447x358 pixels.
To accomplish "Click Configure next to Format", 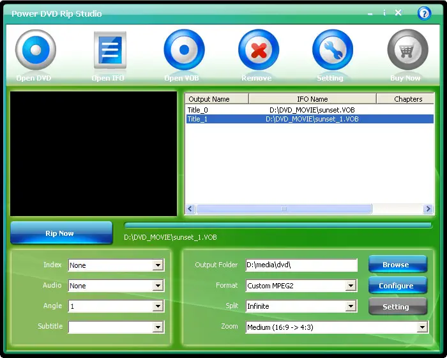I will pyautogui.click(x=398, y=285).
